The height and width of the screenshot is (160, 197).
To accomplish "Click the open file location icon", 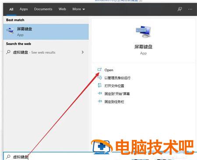I will click(99, 85).
